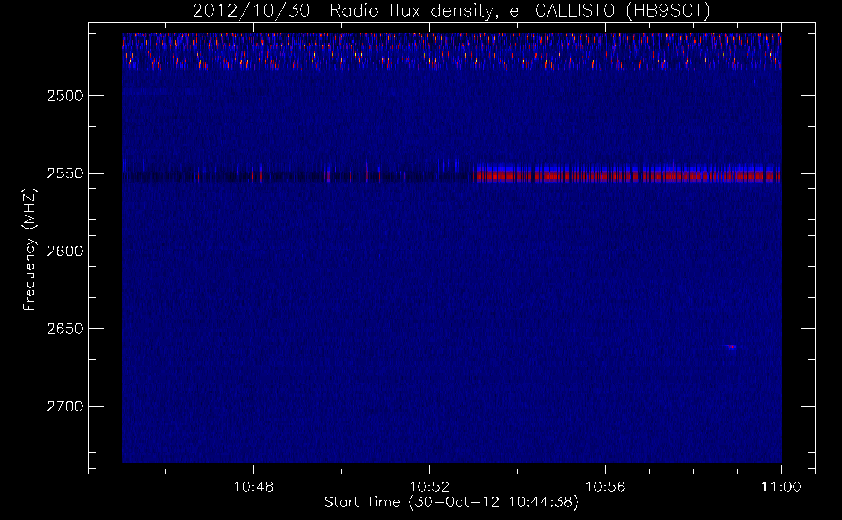This screenshot has width=842, height=520.
Task: Click the red emission band at 2550 MHz
Action: point(627,176)
